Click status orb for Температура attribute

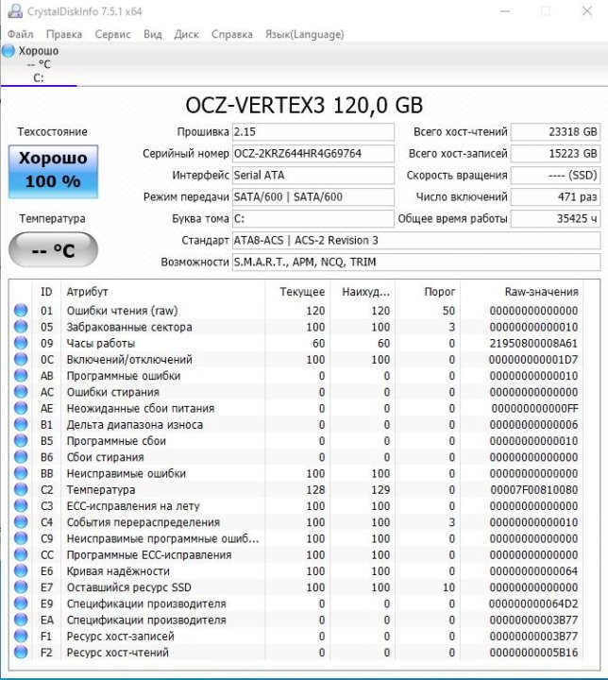(21, 490)
